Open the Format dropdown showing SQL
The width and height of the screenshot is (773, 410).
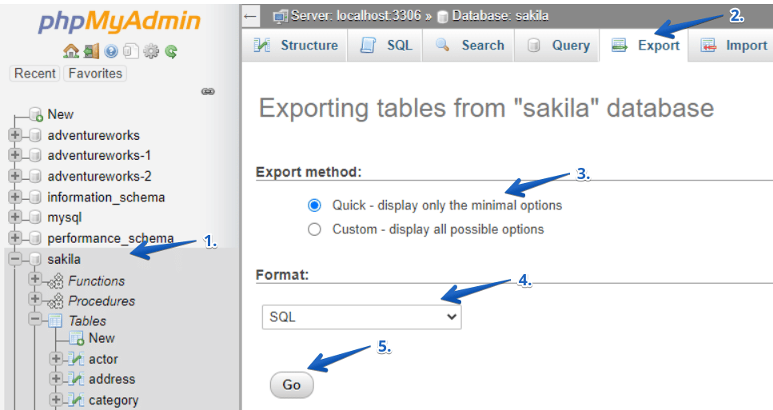pyautogui.click(x=362, y=316)
